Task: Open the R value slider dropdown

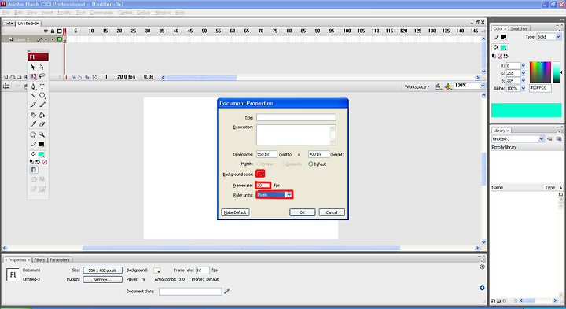Action: pos(523,66)
